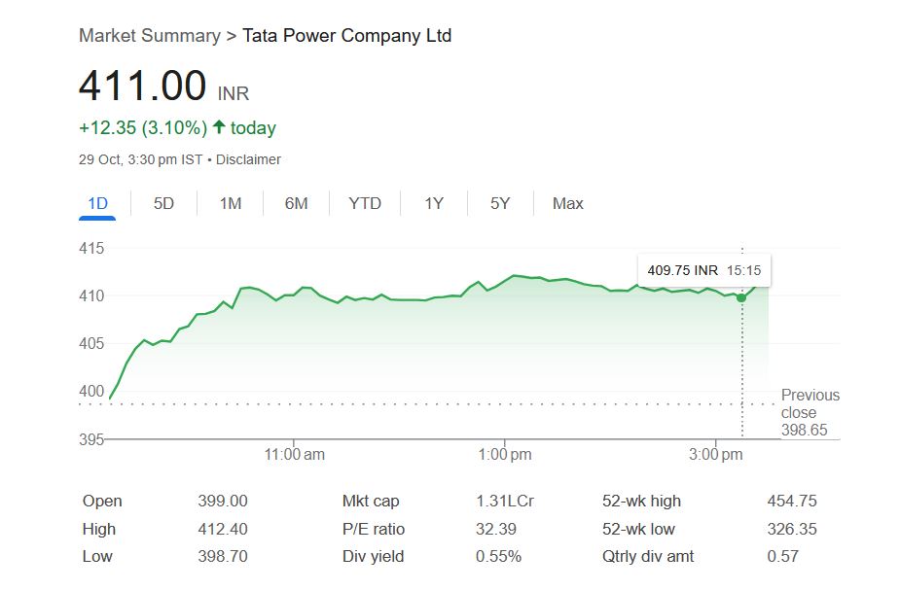The height and width of the screenshot is (590, 900).
Task: Select the YTD range tab
Action: click(365, 203)
